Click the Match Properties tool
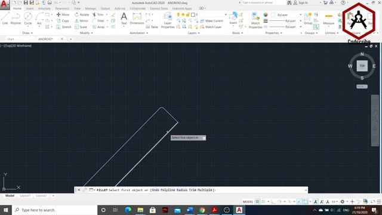 tap(255, 20)
